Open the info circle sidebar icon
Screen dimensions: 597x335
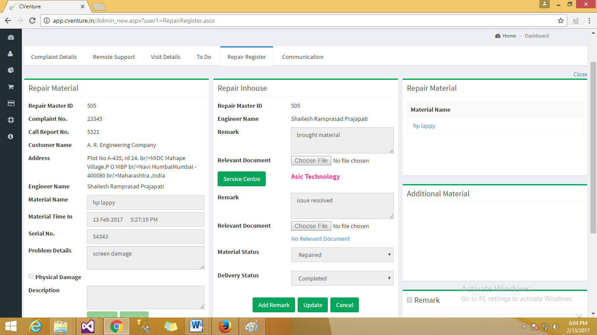tap(11, 137)
